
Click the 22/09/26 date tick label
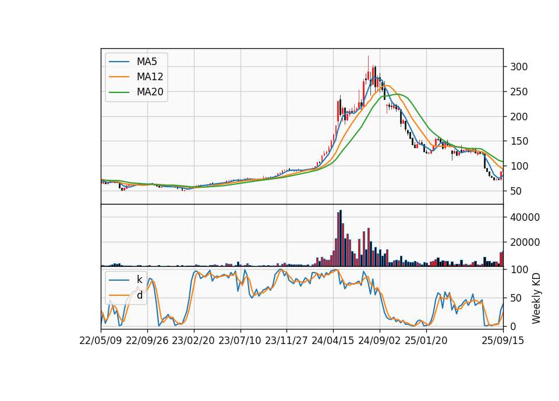[147, 341]
